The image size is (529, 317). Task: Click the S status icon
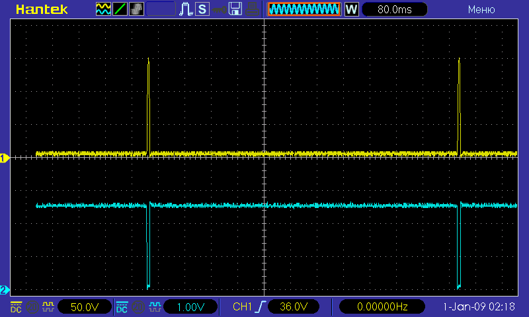click(x=202, y=9)
